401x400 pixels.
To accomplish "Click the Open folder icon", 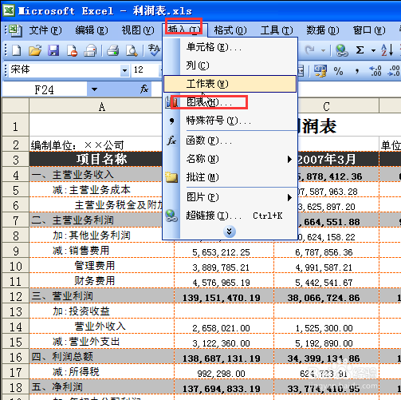I will pyautogui.click(x=35, y=50).
